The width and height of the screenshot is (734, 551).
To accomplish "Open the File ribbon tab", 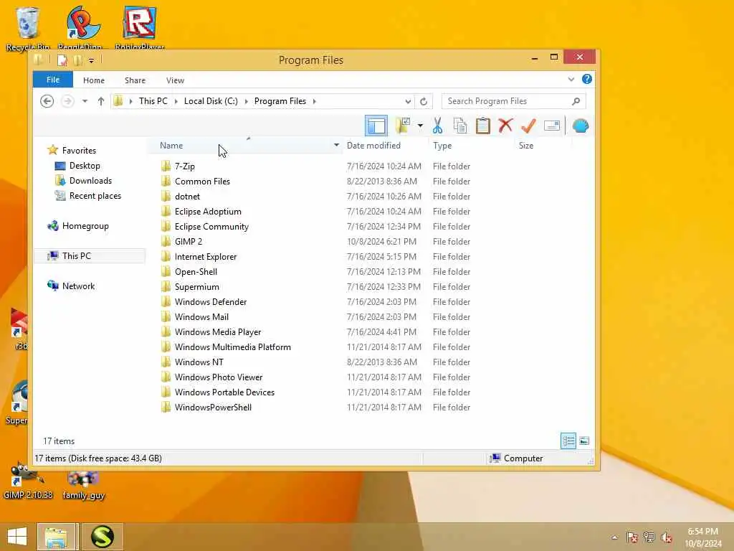I will (x=53, y=80).
